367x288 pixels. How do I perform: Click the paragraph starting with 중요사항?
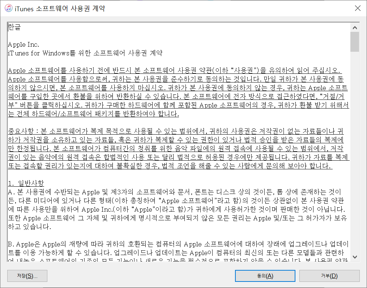[179, 148]
